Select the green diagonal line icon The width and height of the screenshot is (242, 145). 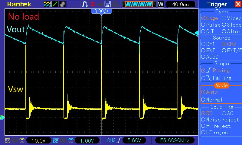point(55,4)
